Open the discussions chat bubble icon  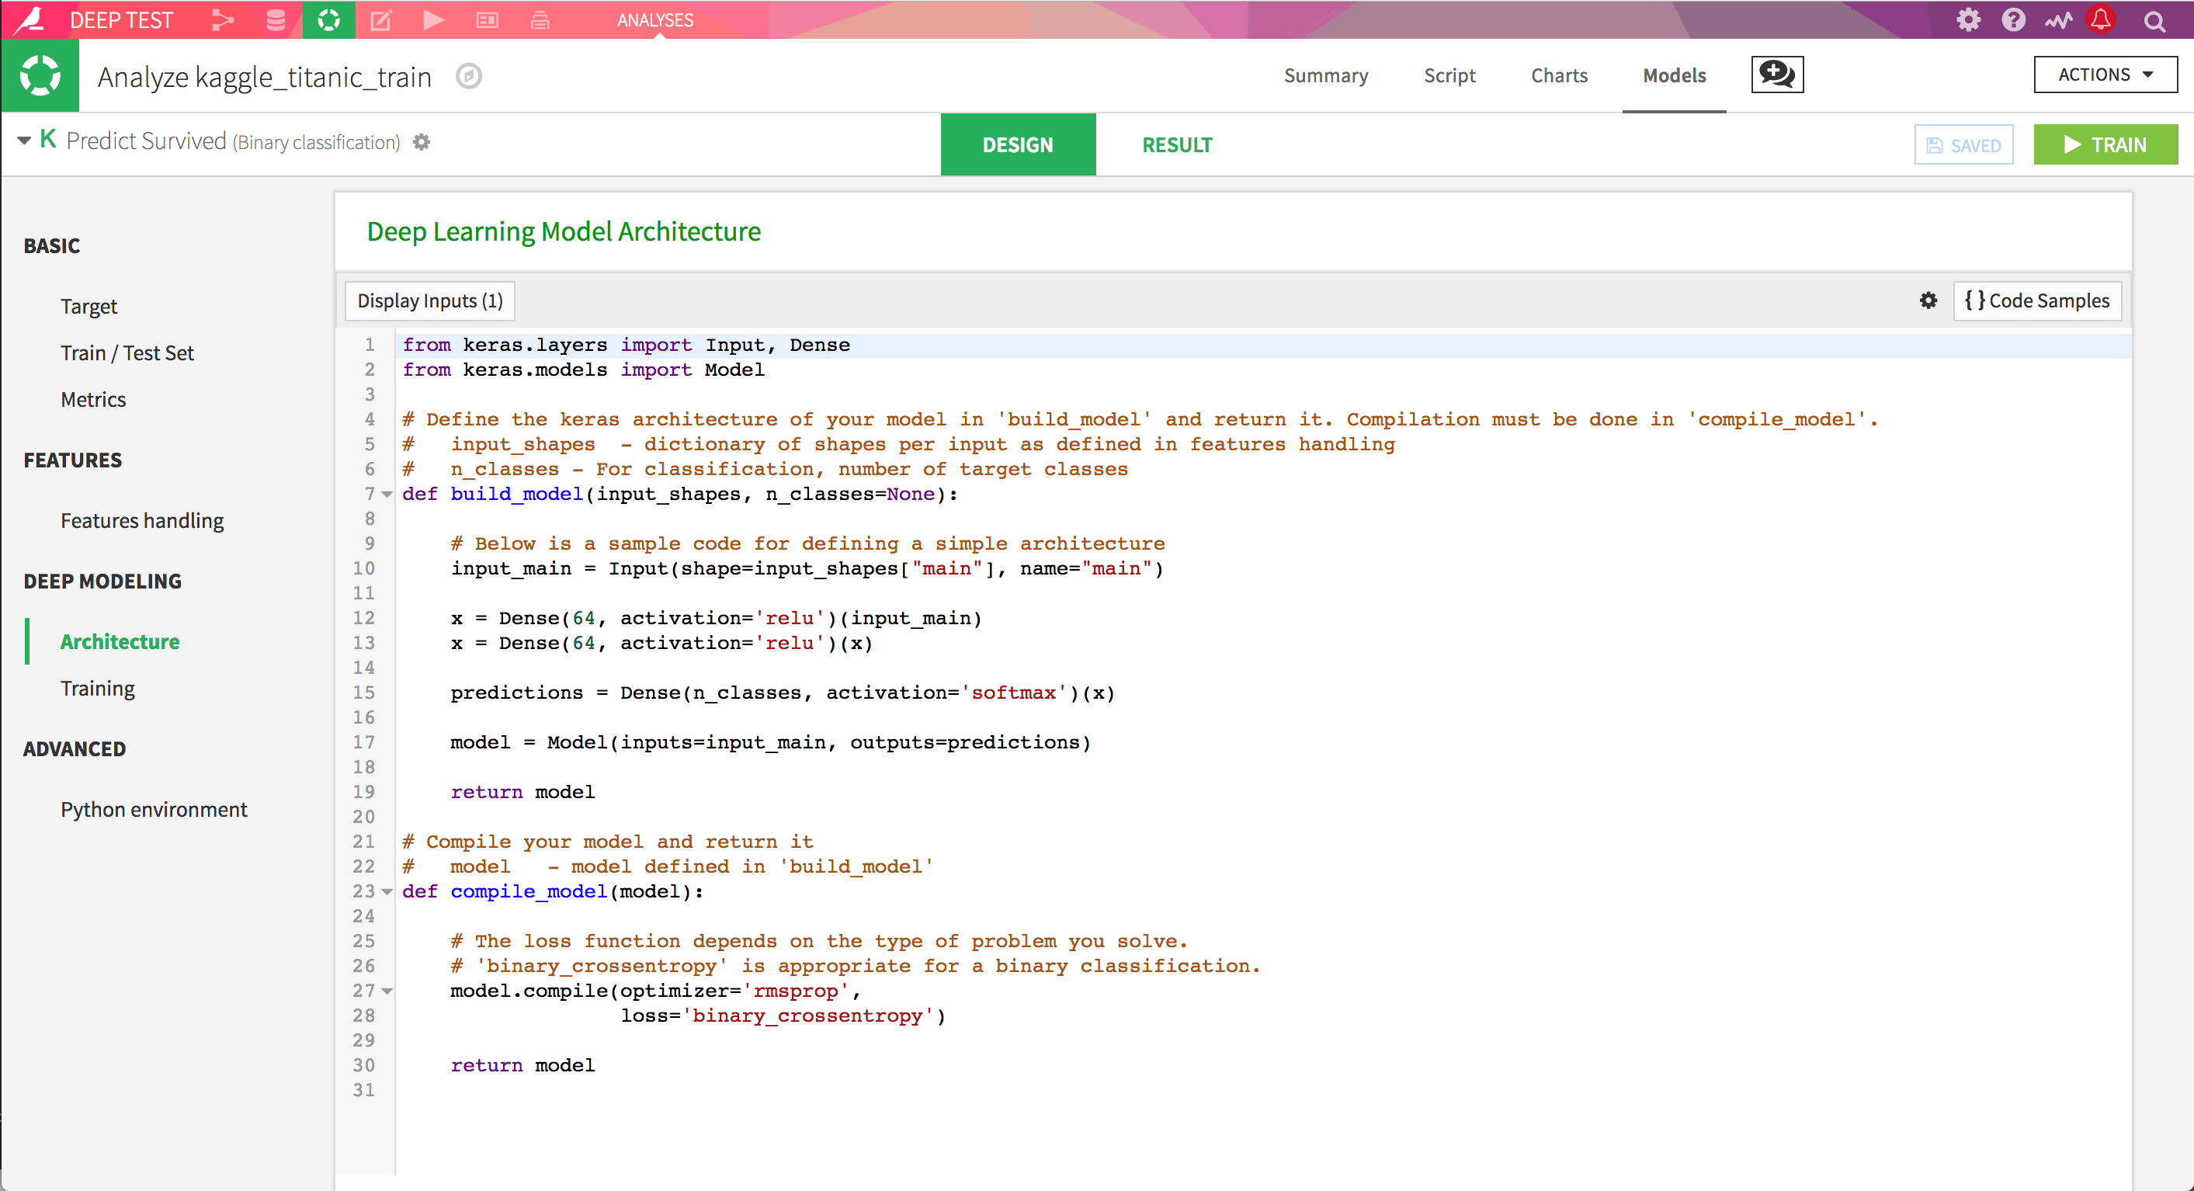(1776, 75)
